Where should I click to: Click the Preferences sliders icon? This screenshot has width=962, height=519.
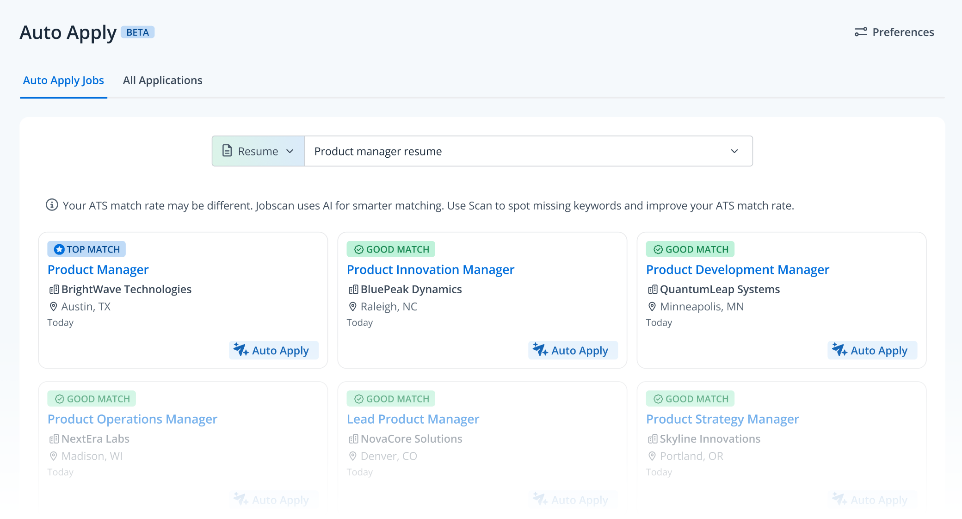pos(861,32)
